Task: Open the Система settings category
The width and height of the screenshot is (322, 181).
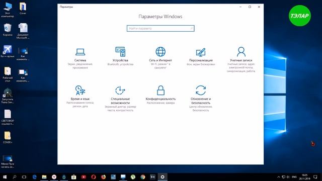Action: coord(80,58)
